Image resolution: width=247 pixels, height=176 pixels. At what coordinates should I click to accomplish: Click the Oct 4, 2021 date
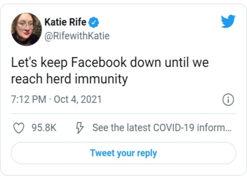(x=78, y=100)
